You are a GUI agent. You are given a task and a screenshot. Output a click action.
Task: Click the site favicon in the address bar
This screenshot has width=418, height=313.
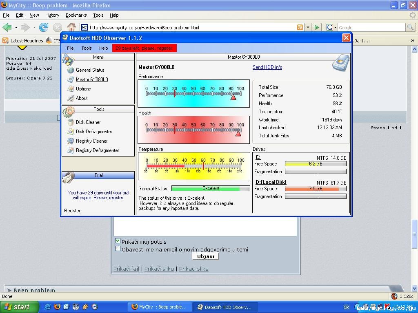pyautogui.click(x=84, y=27)
